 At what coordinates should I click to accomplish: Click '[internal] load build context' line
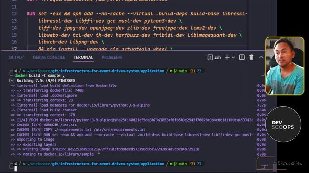(x=44, y=110)
